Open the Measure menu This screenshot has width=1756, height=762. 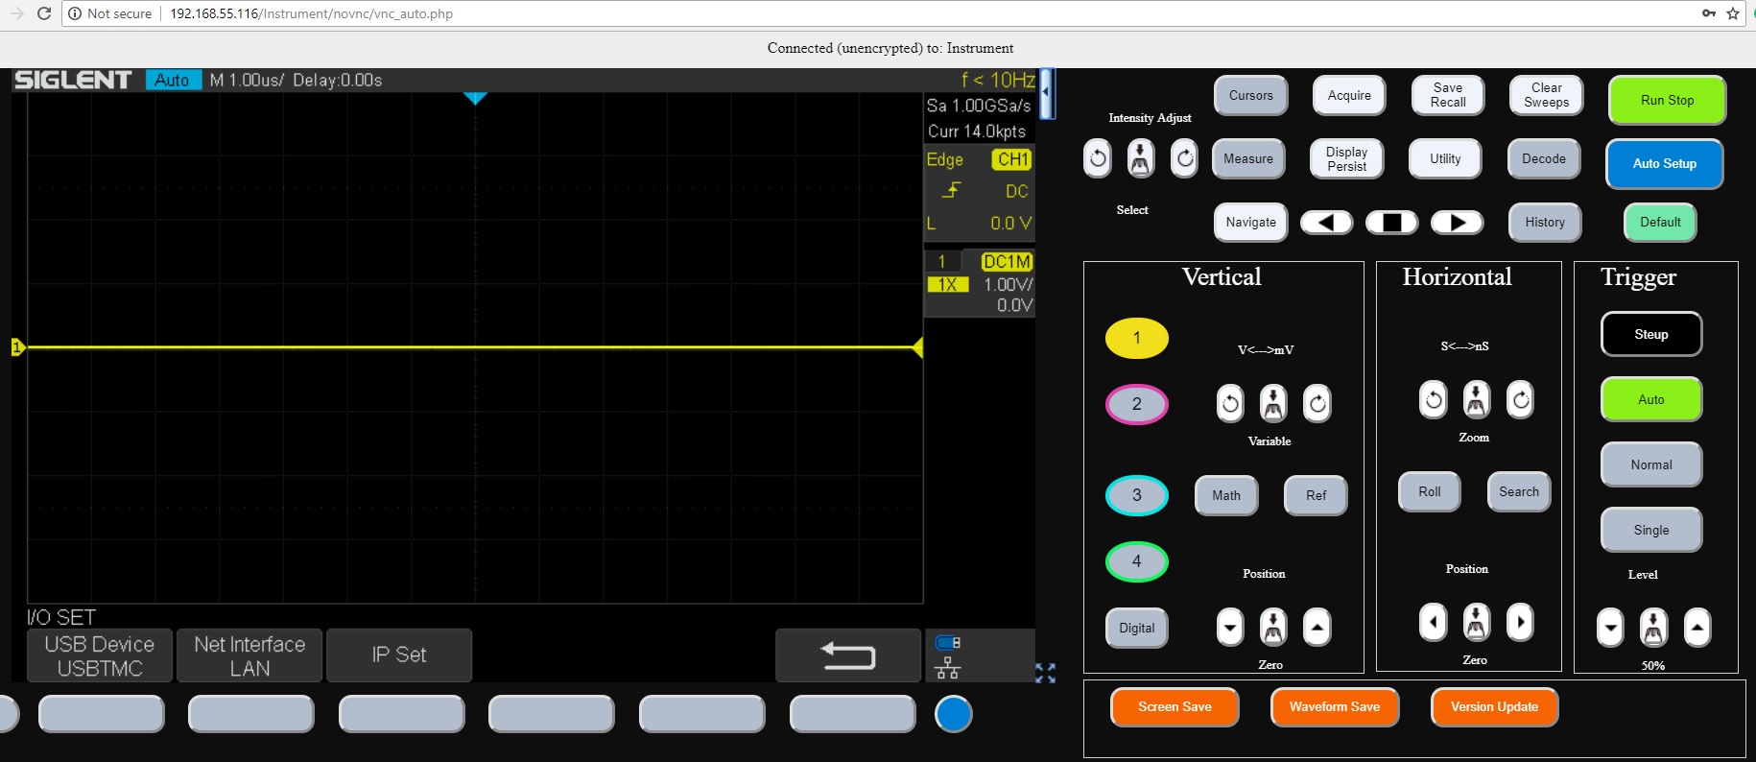(1247, 159)
